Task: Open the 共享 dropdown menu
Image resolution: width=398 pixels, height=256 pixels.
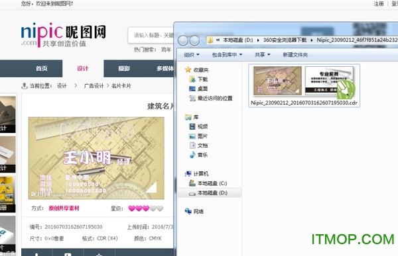Action: pyautogui.click(x=263, y=54)
